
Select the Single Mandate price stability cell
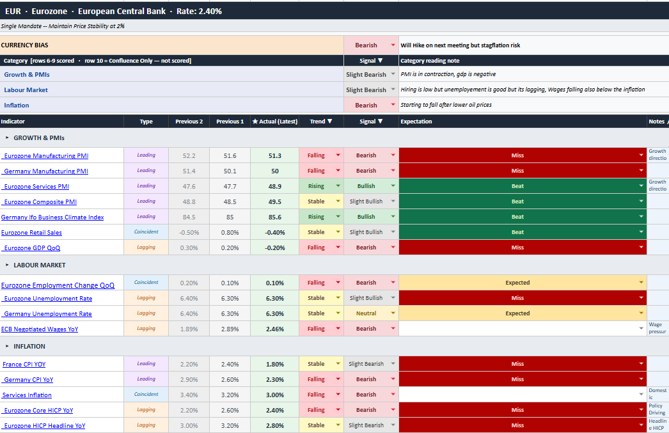coord(334,26)
